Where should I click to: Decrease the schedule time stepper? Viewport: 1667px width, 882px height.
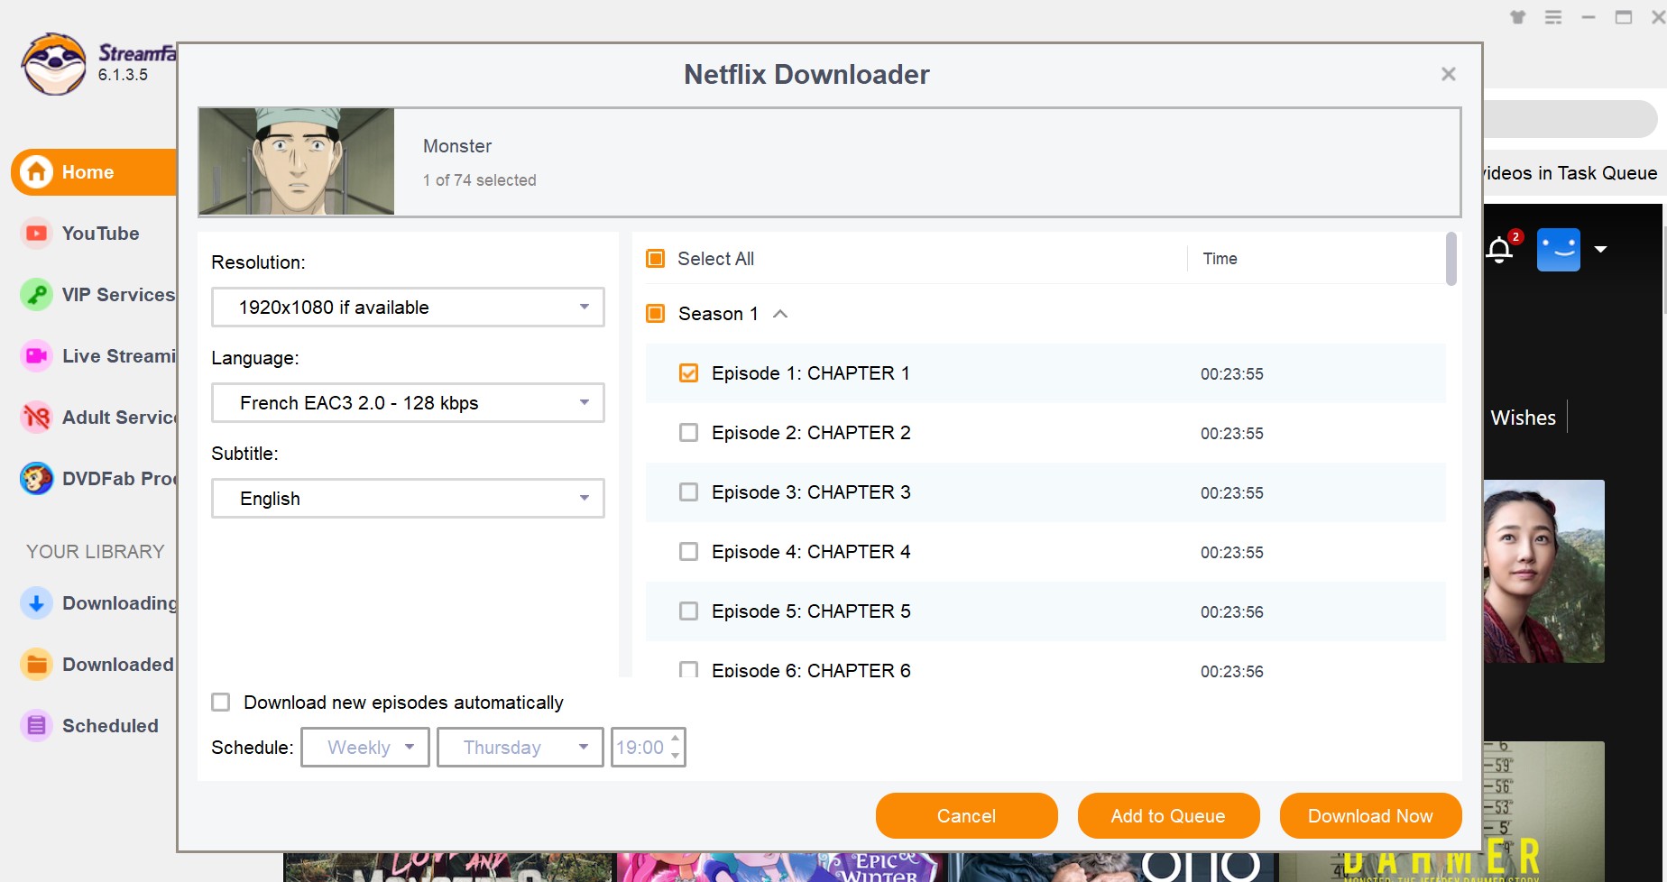(x=676, y=756)
